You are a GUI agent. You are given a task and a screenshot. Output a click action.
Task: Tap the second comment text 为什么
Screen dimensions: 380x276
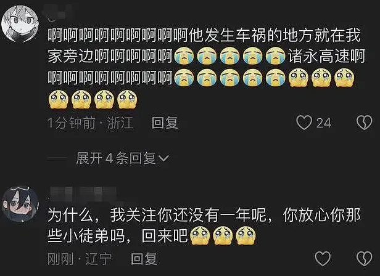pos(204,225)
